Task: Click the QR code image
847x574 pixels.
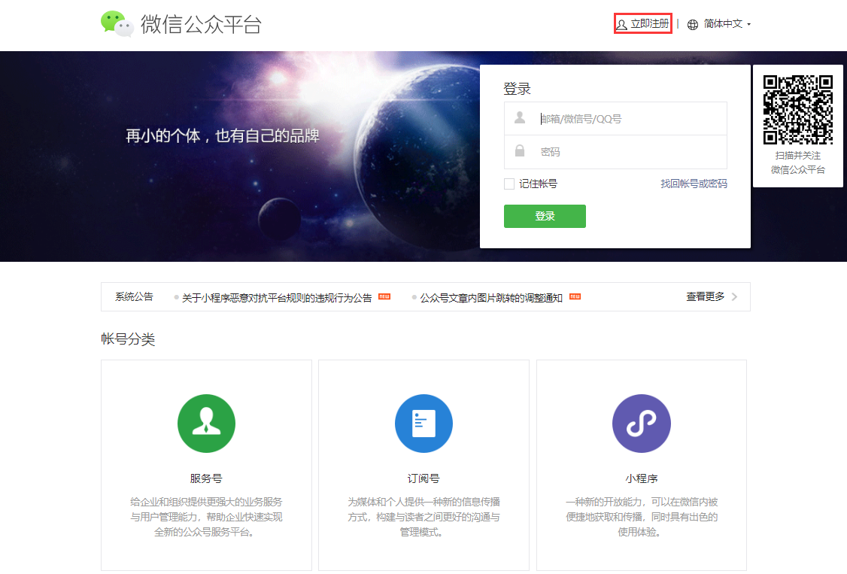Action: (x=798, y=110)
